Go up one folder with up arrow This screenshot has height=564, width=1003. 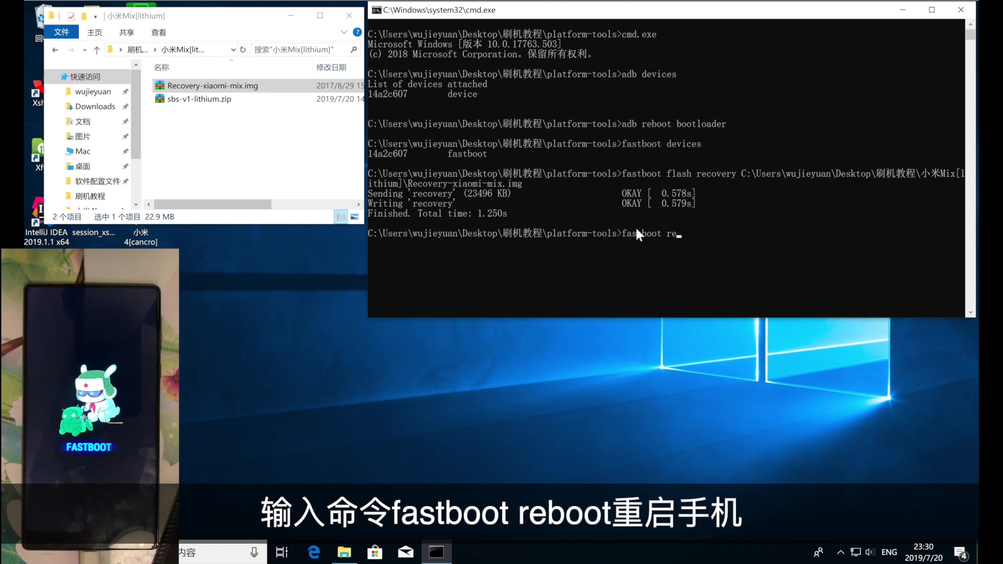tap(97, 50)
